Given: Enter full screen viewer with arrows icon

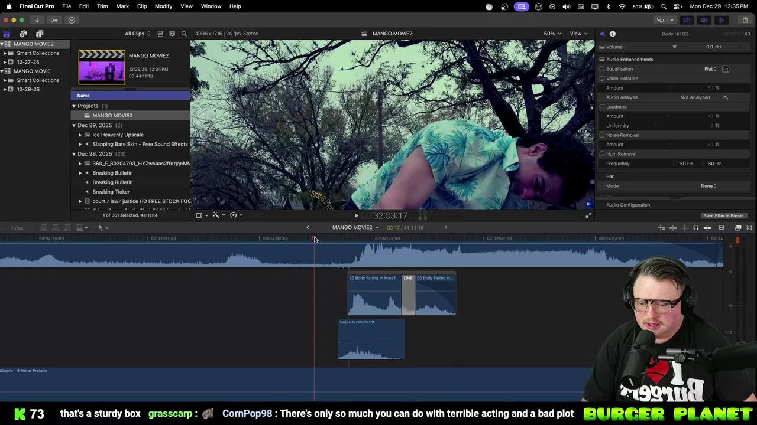Looking at the screenshot, I should tap(588, 215).
